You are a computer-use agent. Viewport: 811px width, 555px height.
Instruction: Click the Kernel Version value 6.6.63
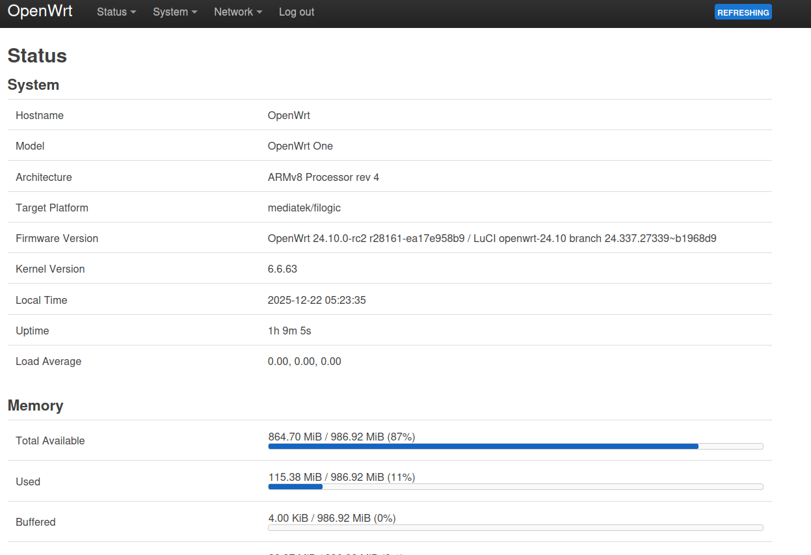[282, 269]
